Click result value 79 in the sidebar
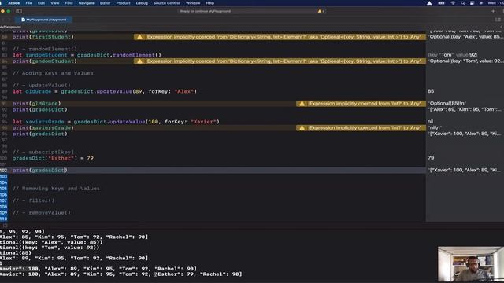The width and height of the screenshot is (504, 283). [431, 158]
